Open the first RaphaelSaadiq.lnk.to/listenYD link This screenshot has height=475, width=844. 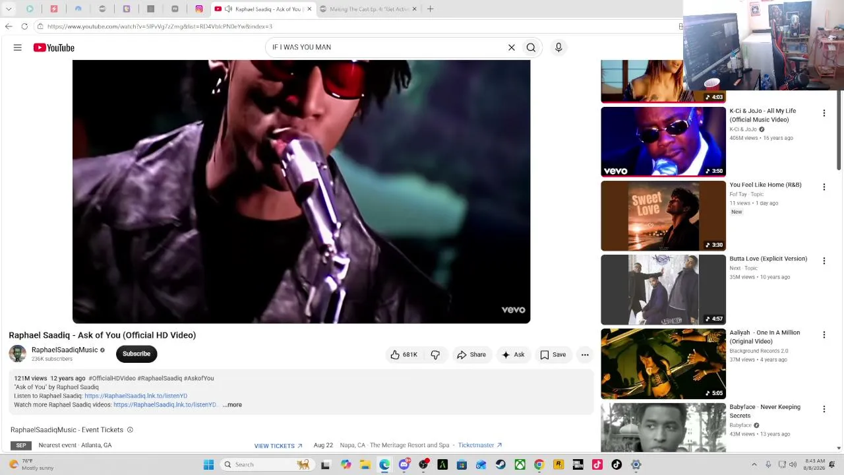[x=136, y=396]
